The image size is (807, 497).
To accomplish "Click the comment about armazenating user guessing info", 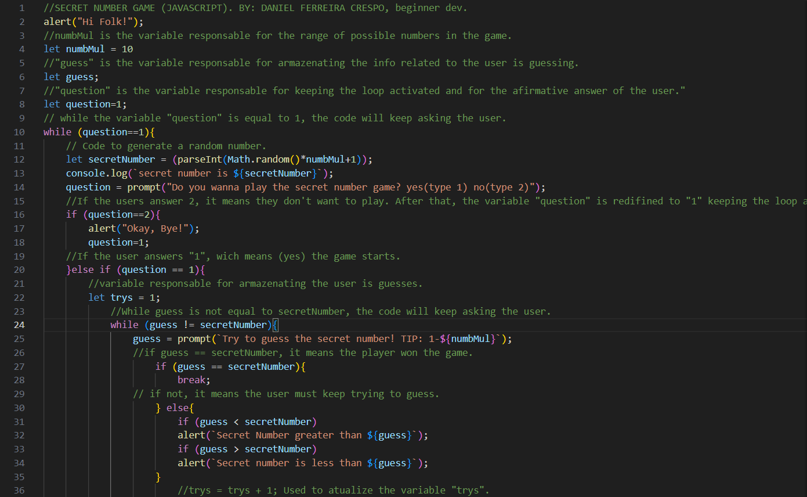I will click(x=311, y=63).
